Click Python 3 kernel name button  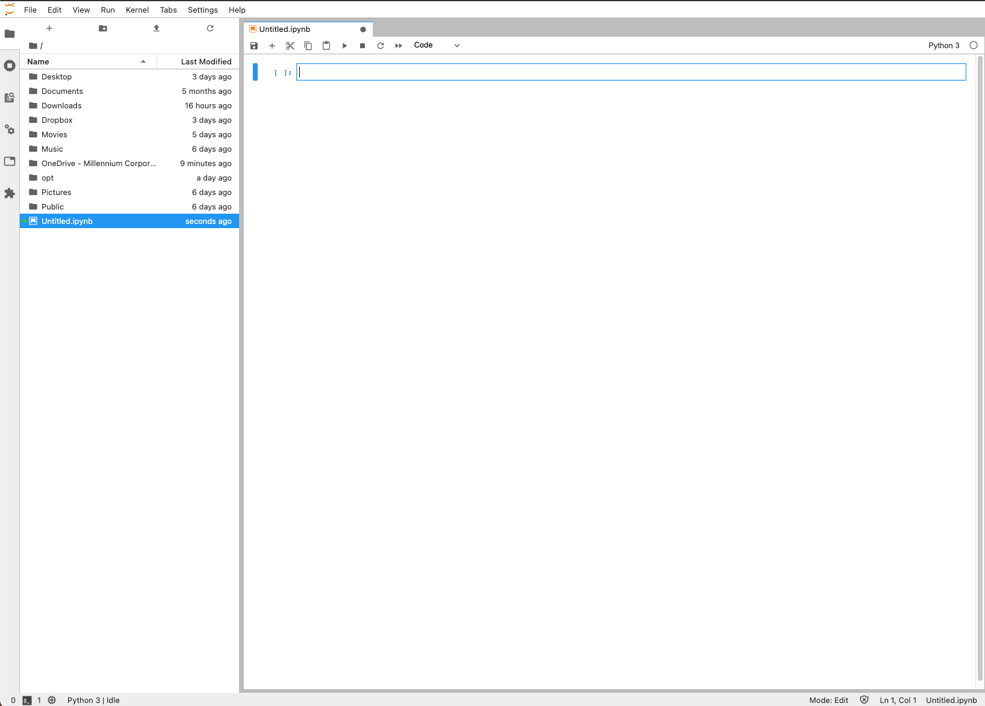click(943, 45)
